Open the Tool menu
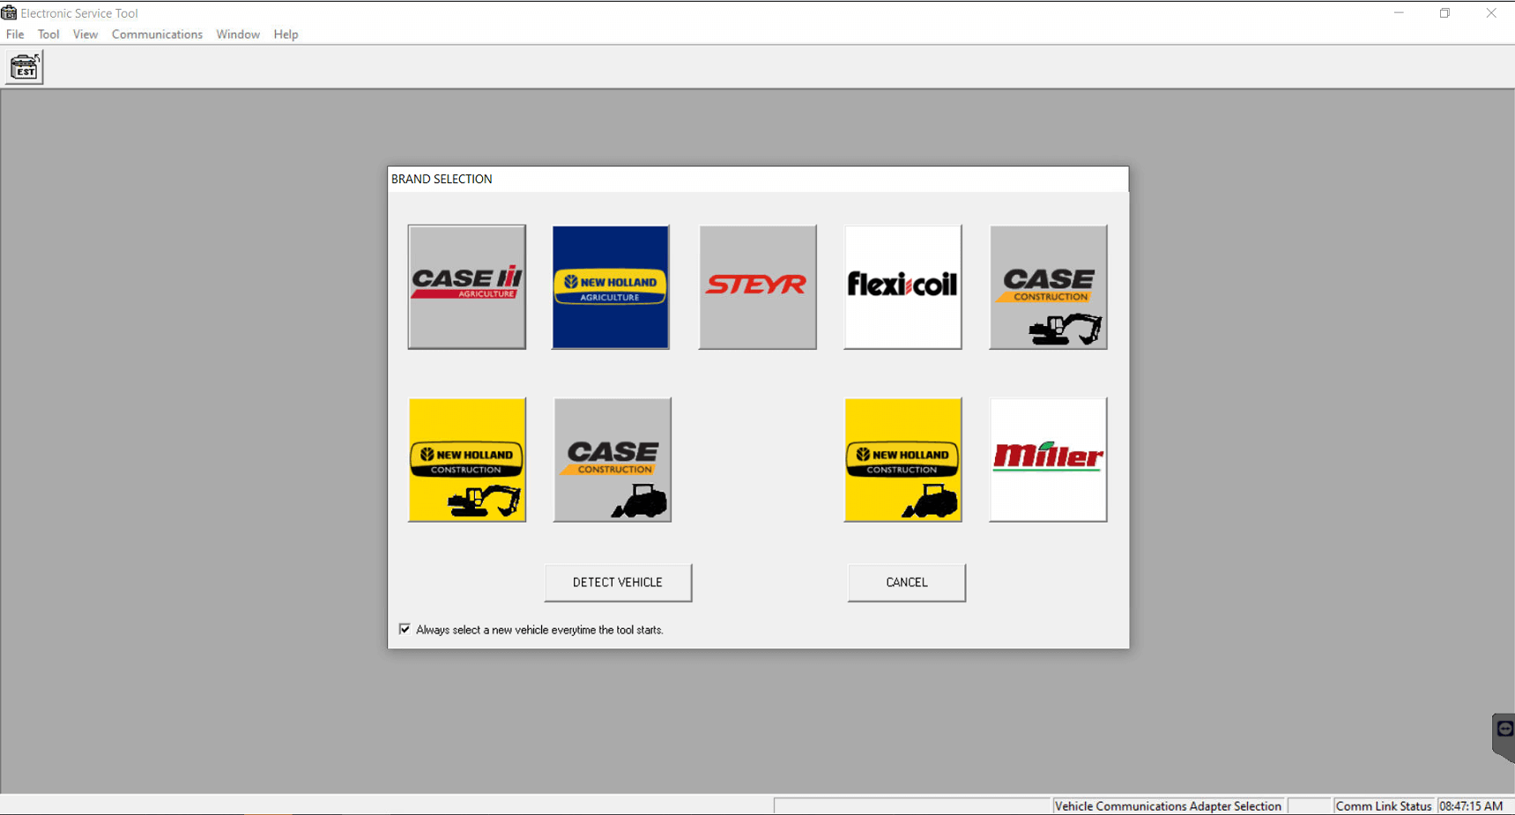Viewport: 1515px width, 815px height. 48,34
